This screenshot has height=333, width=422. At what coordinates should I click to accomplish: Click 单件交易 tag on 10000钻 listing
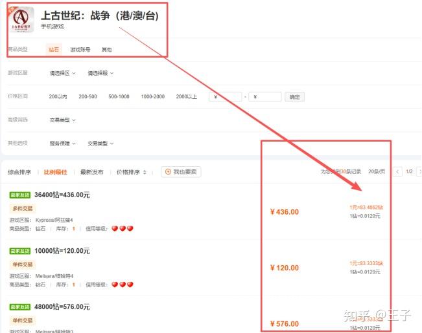[23, 264]
